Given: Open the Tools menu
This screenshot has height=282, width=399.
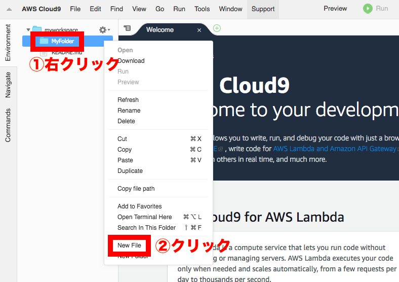Looking at the screenshot, I should 202,9.
